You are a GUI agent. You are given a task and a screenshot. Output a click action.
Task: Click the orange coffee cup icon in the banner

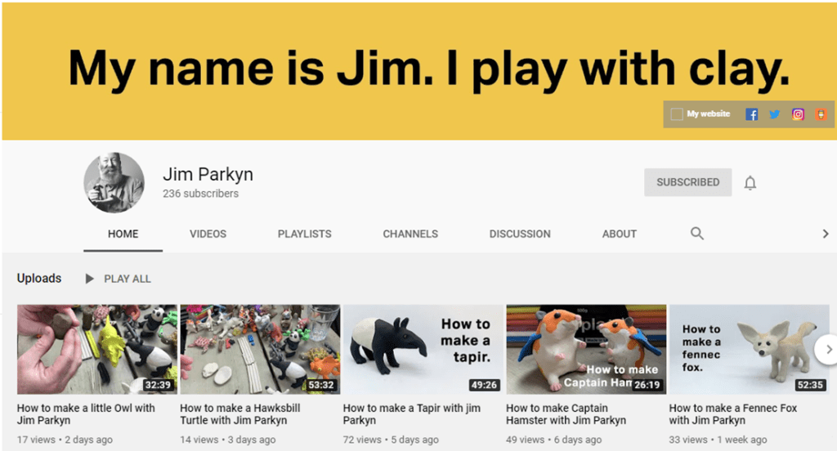(x=821, y=114)
